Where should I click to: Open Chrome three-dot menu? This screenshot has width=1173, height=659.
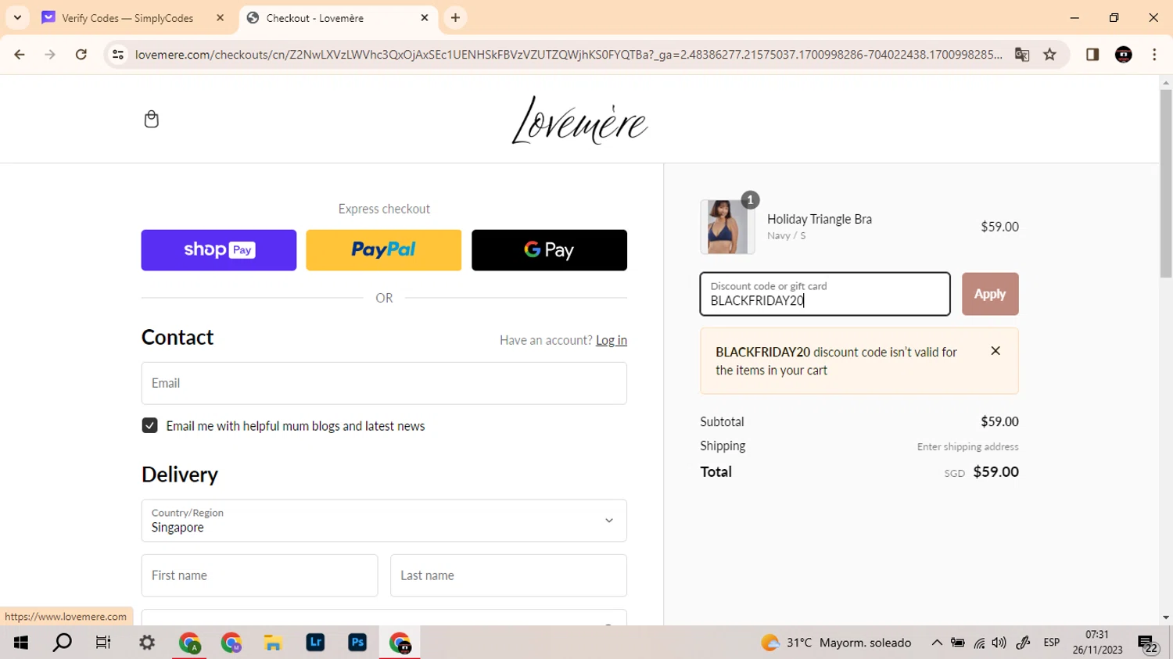pyautogui.click(x=1154, y=55)
